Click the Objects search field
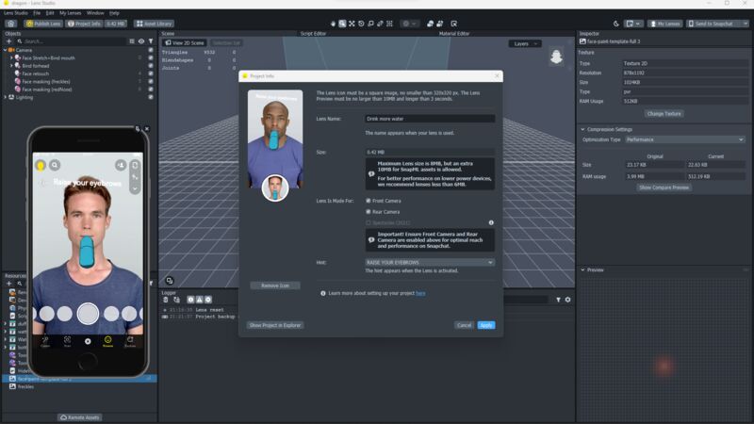Screen dimensions: 754x424 (x=74, y=41)
